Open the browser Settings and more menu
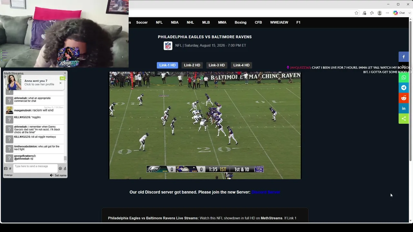Viewport: 413px width, 232px height. [x=388, y=13]
